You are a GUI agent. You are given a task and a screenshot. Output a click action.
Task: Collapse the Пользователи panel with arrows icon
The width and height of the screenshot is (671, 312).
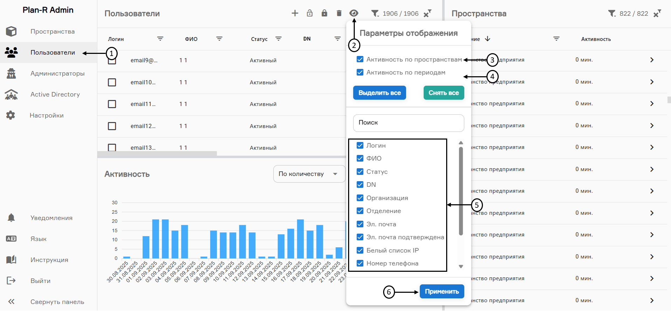(x=427, y=14)
